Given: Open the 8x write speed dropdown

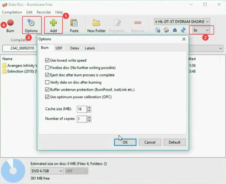Looking at the screenshot, I should (x=201, y=30).
